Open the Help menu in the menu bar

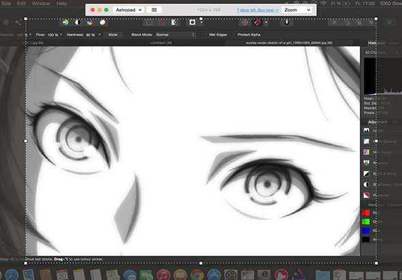(x=61, y=3)
